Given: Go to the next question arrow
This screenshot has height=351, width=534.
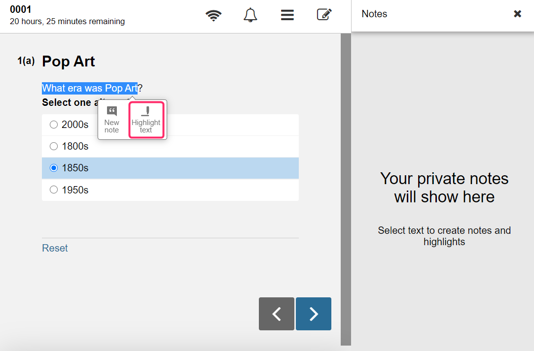Looking at the screenshot, I should 313,314.
